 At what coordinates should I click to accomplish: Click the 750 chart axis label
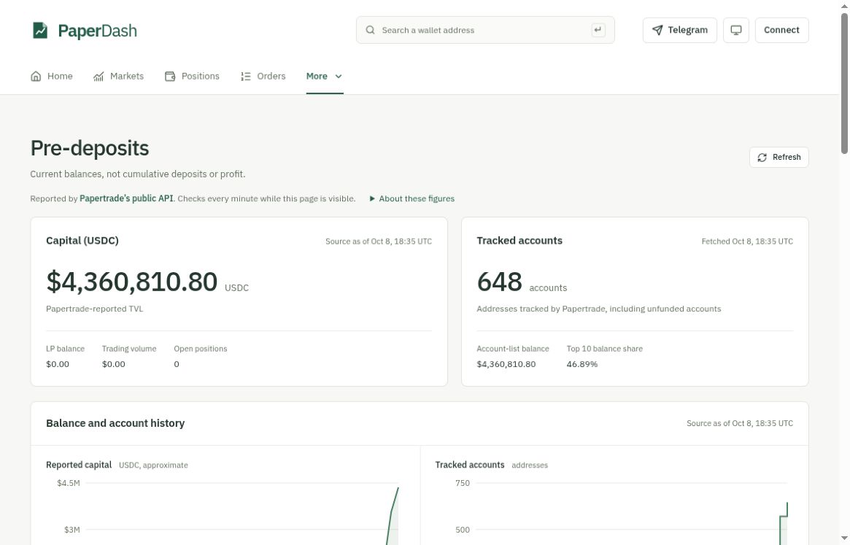tap(463, 483)
